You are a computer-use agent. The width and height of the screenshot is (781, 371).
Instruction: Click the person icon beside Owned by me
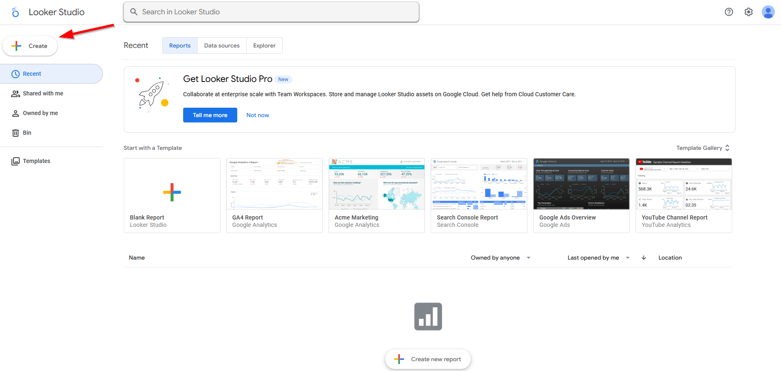tap(16, 113)
